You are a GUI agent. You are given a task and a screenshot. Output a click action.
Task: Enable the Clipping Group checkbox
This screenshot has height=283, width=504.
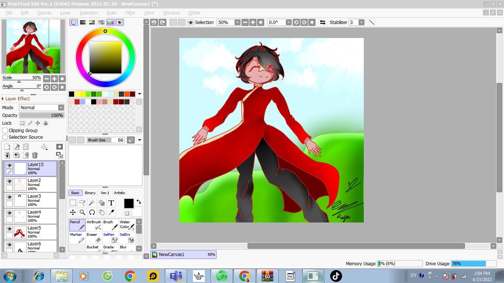(x=5, y=131)
